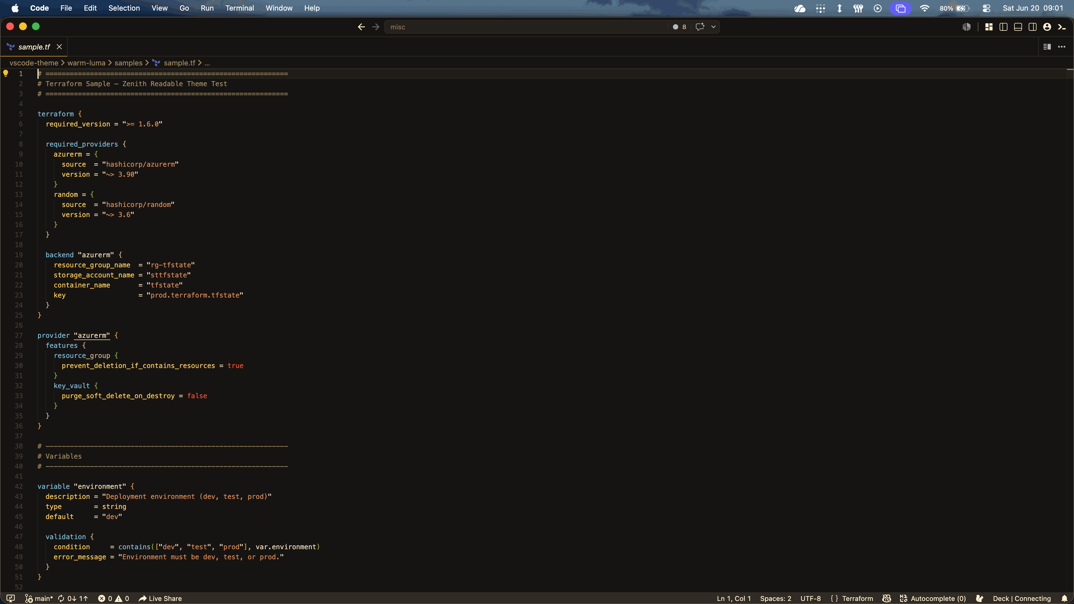Open the File menu
The width and height of the screenshot is (1074, 604).
click(66, 8)
